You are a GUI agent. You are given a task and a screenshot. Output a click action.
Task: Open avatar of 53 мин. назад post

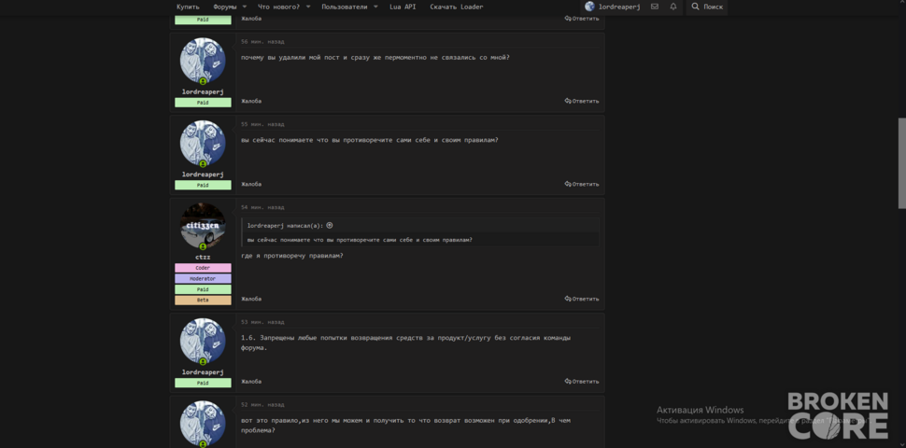coord(203,342)
